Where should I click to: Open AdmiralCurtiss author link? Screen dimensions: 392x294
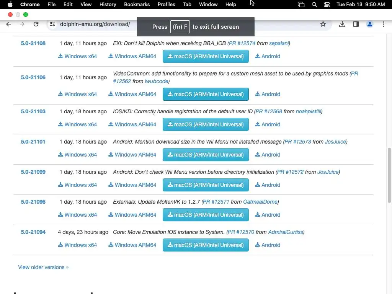coord(286,232)
